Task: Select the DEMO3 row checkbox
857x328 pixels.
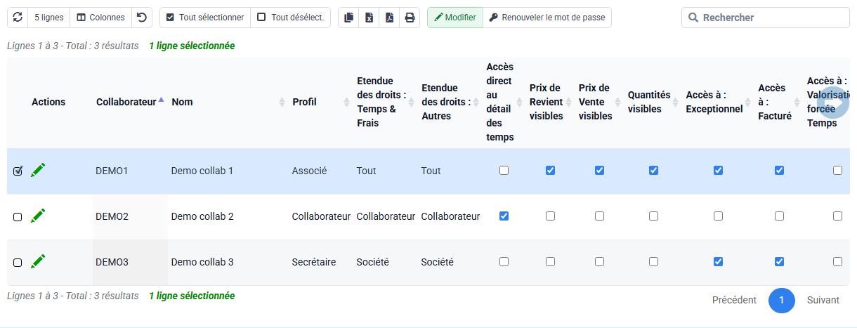Action: tap(18, 263)
